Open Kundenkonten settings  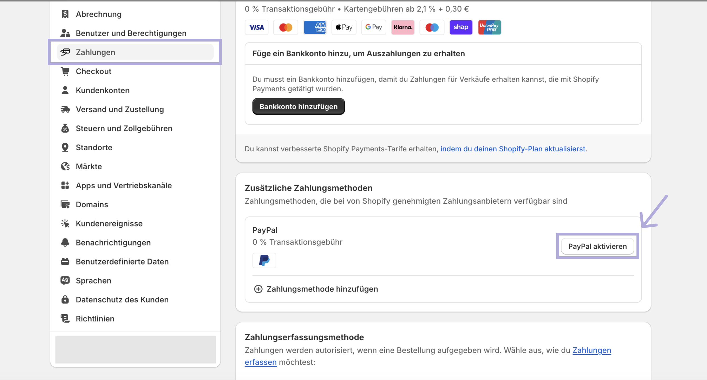[135, 90]
